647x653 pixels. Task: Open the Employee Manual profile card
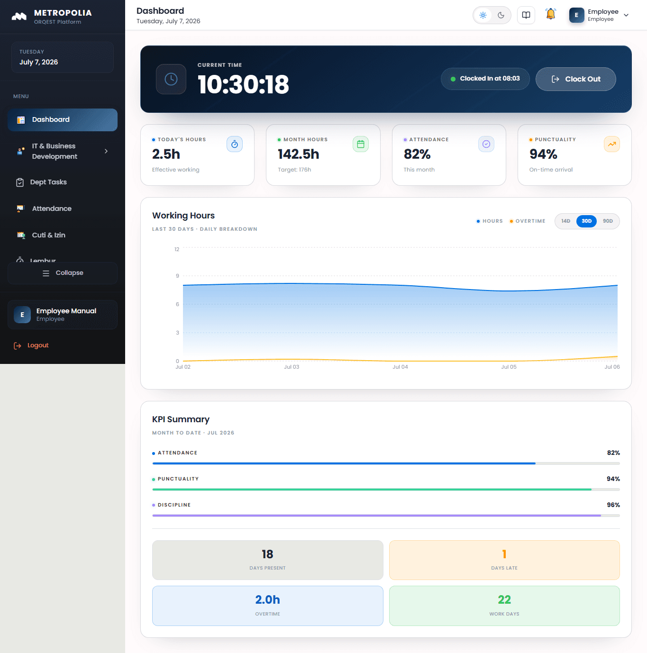pyautogui.click(x=63, y=315)
